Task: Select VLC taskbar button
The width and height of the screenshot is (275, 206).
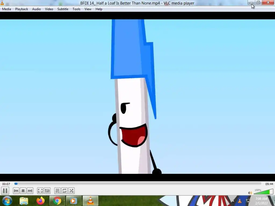Action: tap(90, 201)
